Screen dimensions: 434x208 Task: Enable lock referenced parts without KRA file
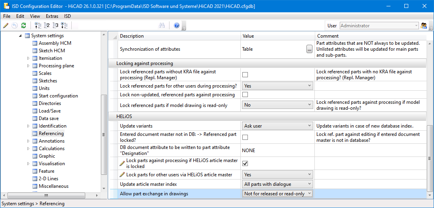[245, 74]
